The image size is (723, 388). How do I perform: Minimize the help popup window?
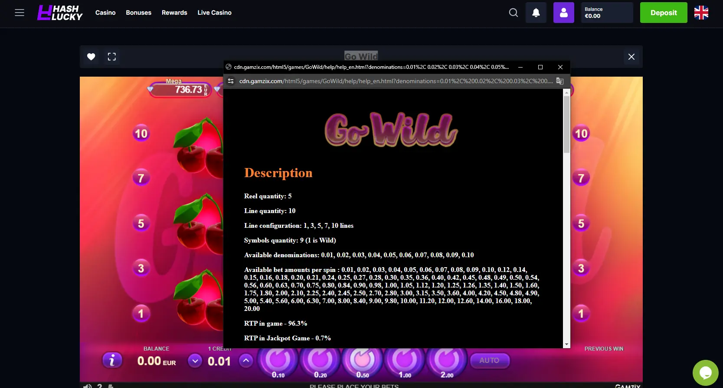(x=520, y=67)
